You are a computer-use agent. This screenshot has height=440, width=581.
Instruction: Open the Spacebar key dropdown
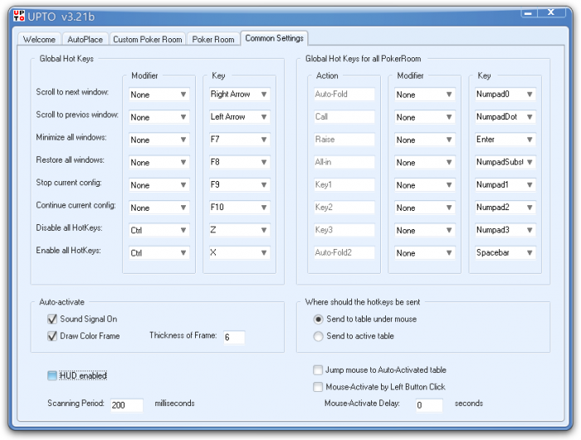[505, 252]
